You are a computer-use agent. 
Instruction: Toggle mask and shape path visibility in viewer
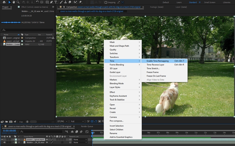click(x=96, y=121)
